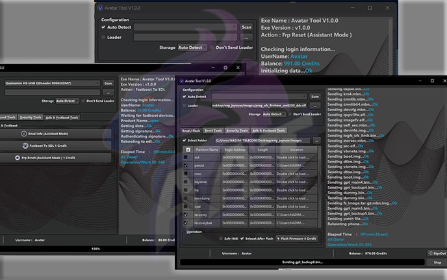This screenshot has height=280, width=447.
Task: Toggle Don't Send Loader in the left window
Action: pos(83,101)
